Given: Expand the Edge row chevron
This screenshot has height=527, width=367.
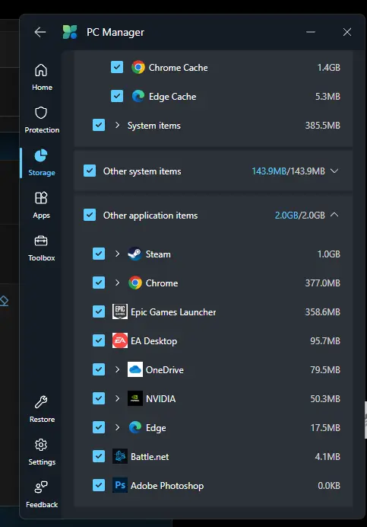Looking at the screenshot, I should click(117, 427).
